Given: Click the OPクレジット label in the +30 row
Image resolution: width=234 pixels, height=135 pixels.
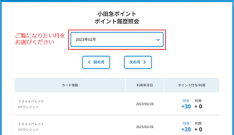Looking at the screenshot, I should (x=29, y=107).
